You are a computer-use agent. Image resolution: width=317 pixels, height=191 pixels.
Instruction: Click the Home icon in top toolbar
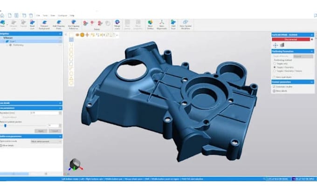[2, 15]
